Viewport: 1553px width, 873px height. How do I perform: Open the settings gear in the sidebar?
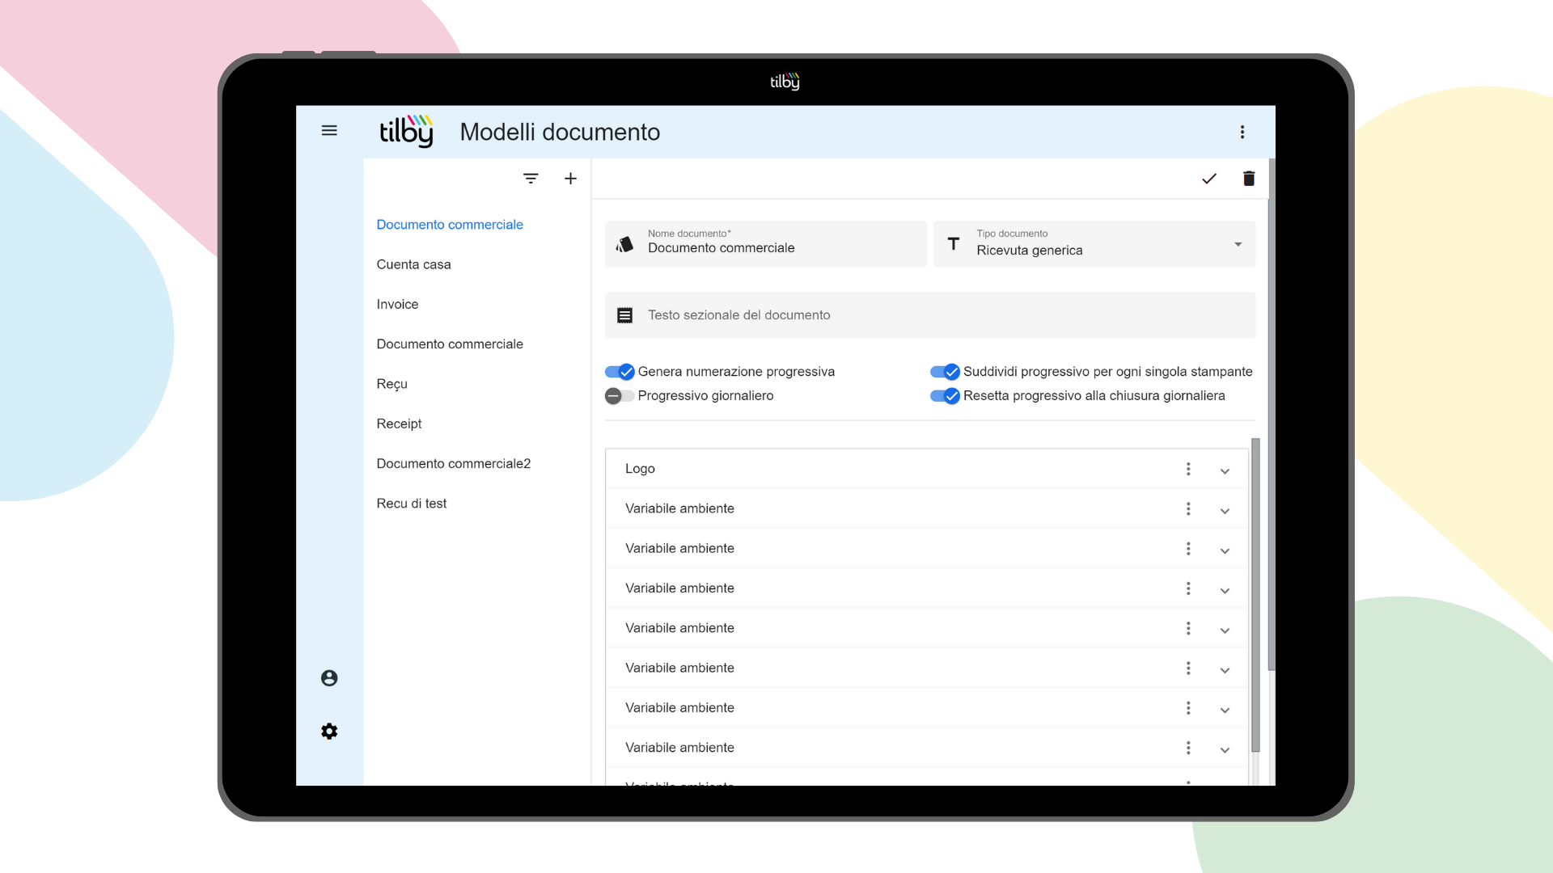(329, 731)
